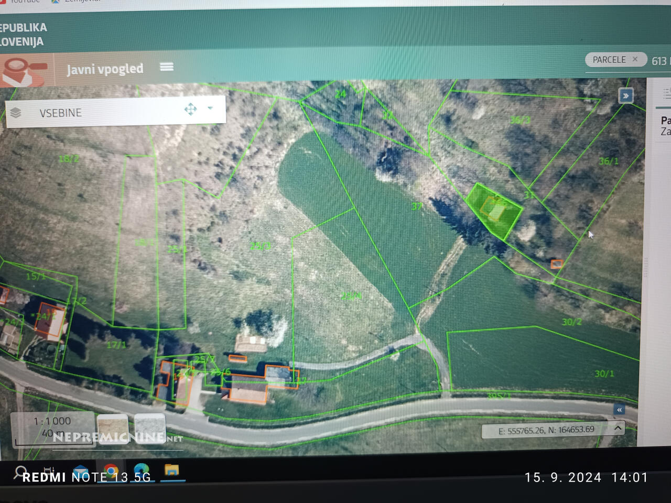
Task: Click the PARCELE filter label
Action: click(x=609, y=60)
